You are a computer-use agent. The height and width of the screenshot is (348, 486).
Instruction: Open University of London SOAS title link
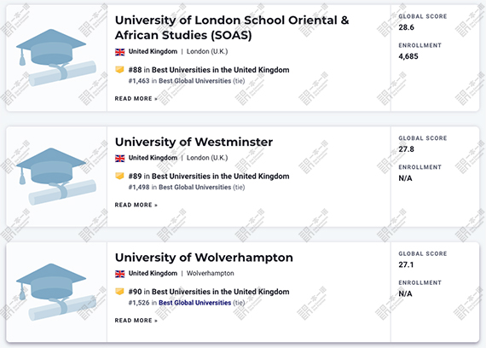(x=232, y=27)
